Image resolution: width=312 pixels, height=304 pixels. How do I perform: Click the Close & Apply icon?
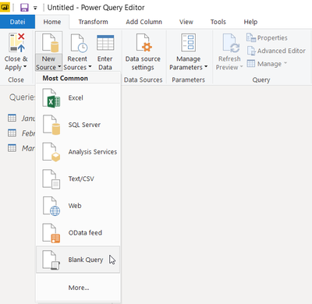pos(17,43)
